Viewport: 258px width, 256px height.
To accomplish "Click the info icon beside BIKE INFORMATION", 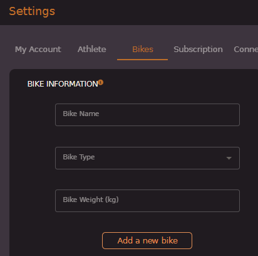I will tap(101, 82).
